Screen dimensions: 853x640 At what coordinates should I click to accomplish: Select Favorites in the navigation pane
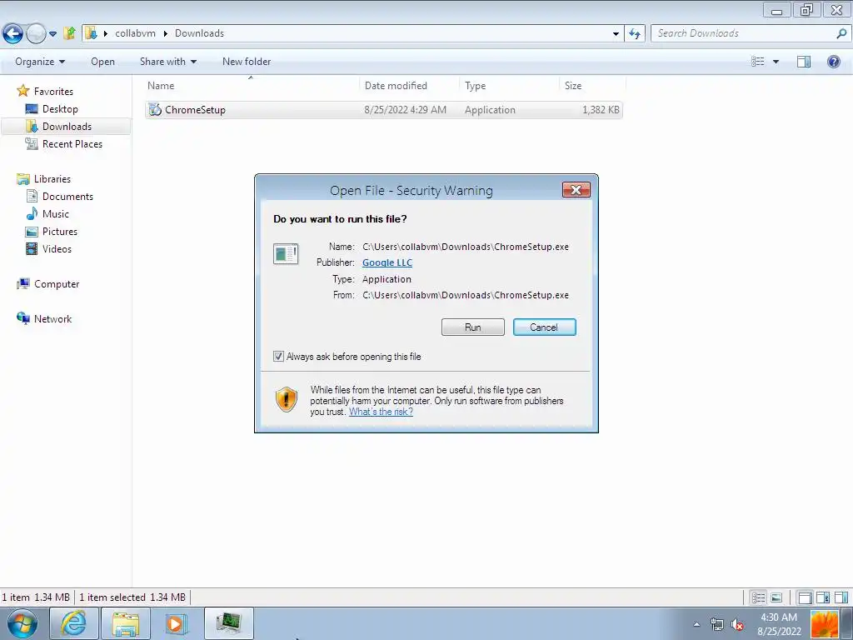point(53,92)
